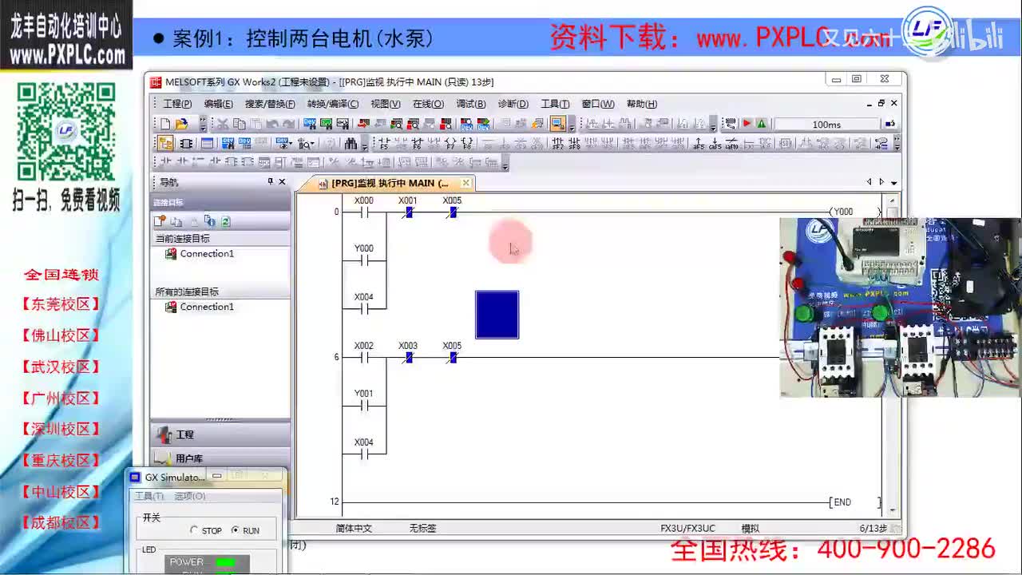This screenshot has width=1022, height=575.
Task: Open the 帮助(H) menu
Action: [x=642, y=104]
